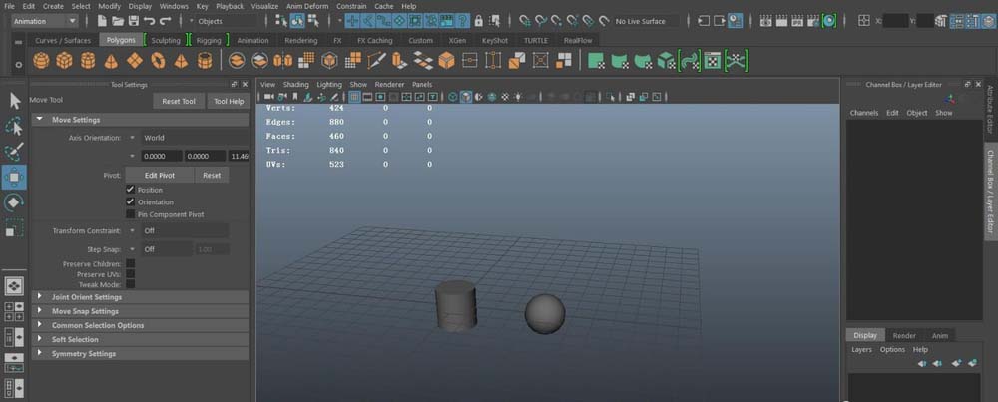
Task: Switch to the Rigging shelf tab
Action: [x=209, y=40]
